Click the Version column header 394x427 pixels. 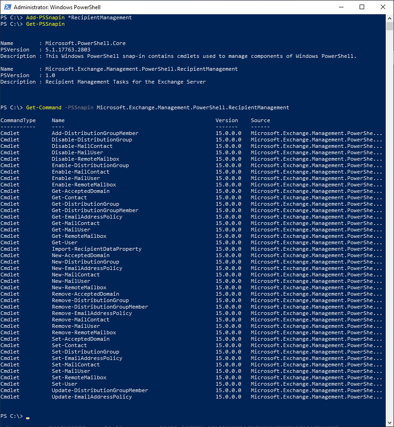(227, 120)
